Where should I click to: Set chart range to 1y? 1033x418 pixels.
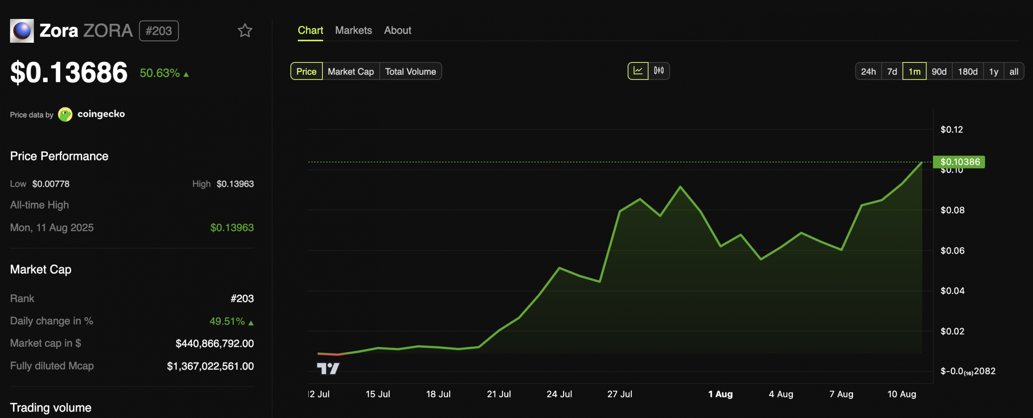tap(993, 71)
